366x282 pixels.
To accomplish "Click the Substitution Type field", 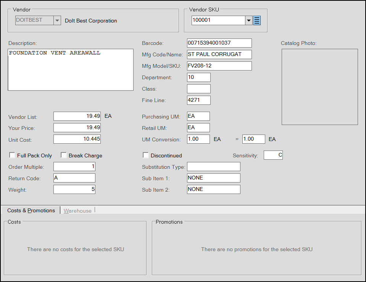I will click(214, 167).
